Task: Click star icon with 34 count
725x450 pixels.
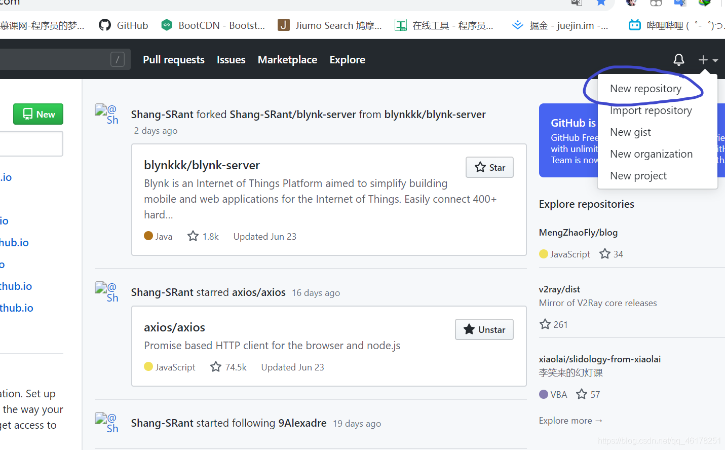Action: point(605,254)
